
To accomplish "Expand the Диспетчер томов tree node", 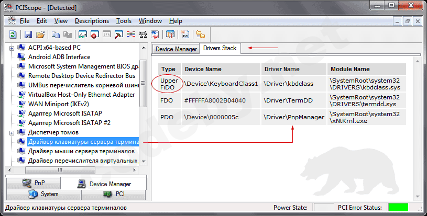I will 12,132.
